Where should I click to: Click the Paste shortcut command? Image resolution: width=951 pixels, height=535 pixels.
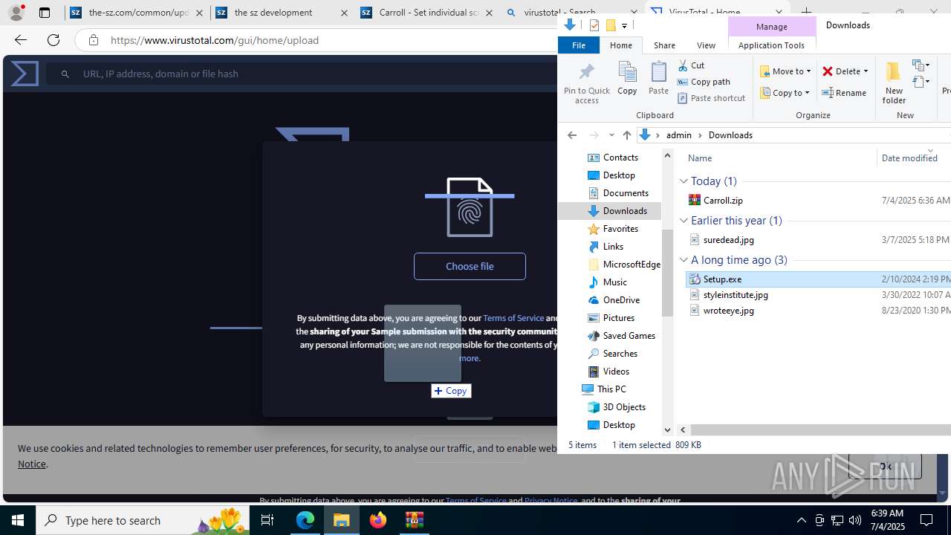711,98
